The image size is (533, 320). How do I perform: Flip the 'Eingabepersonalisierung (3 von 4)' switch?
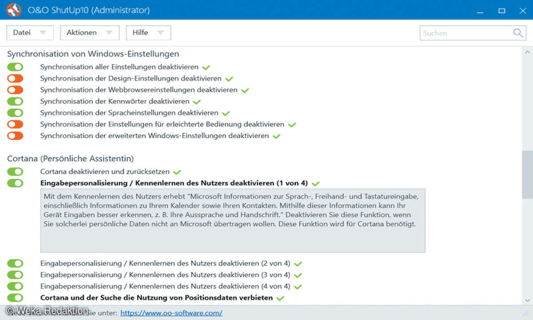(x=15, y=275)
